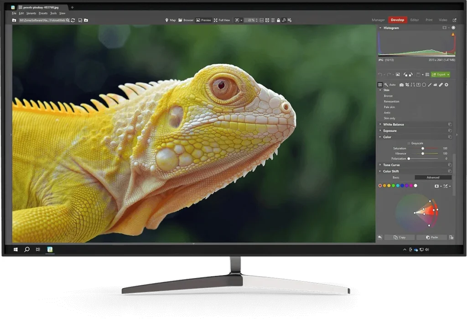Open the Straighten Lines tool
This screenshot has width=467, height=333.
[413, 84]
